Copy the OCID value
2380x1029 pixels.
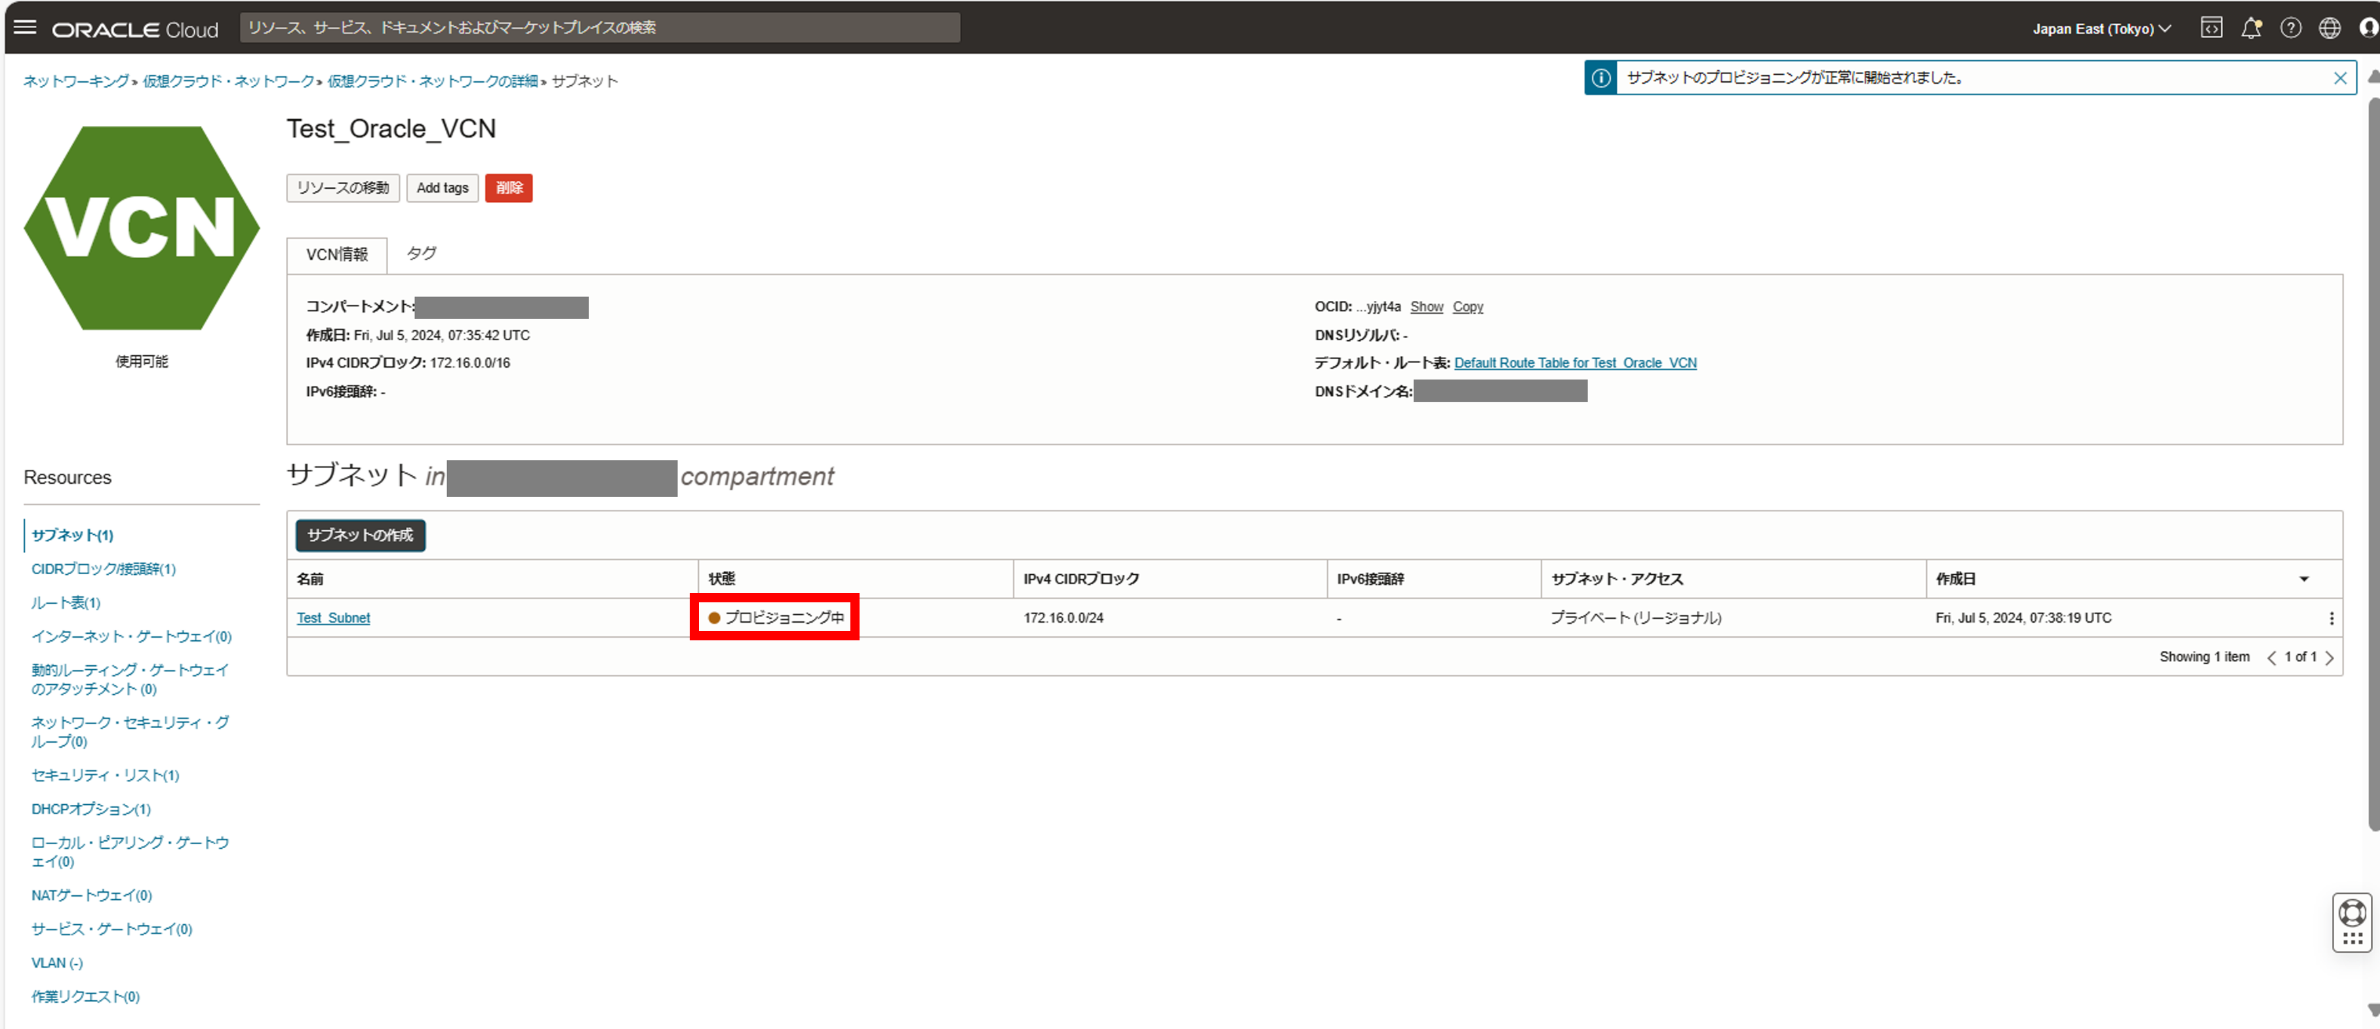click(x=1467, y=307)
